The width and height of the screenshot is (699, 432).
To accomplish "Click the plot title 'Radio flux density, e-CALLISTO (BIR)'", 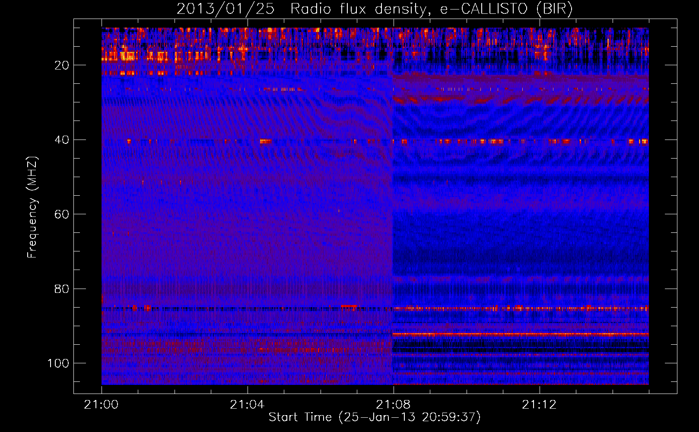I will 431,9.
